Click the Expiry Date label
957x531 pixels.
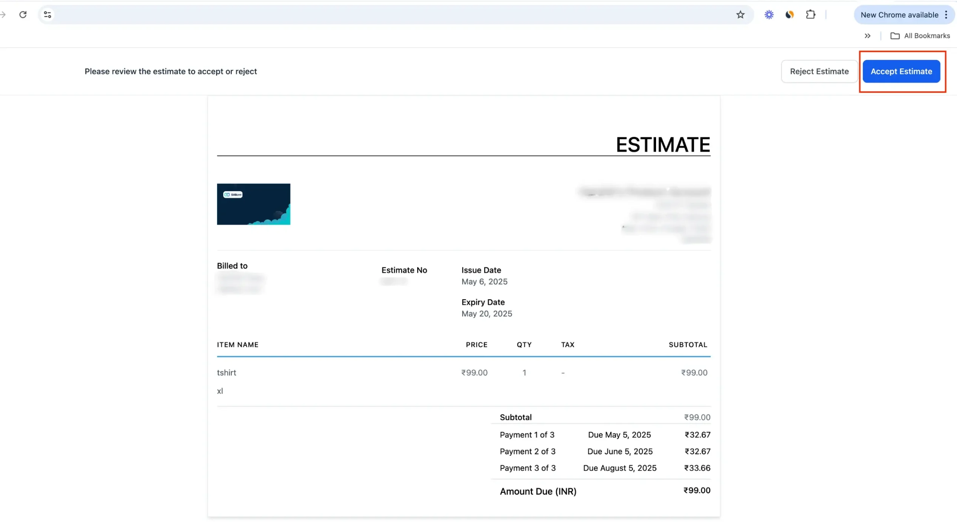[x=483, y=302]
